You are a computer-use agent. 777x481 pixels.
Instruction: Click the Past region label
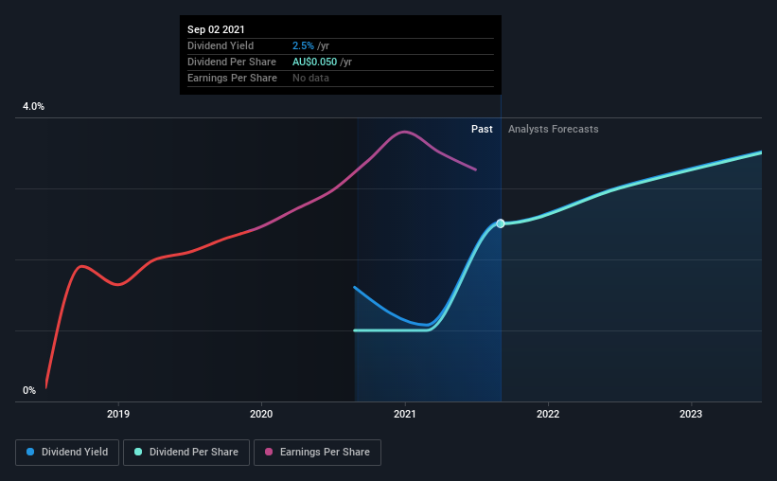click(x=482, y=129)
